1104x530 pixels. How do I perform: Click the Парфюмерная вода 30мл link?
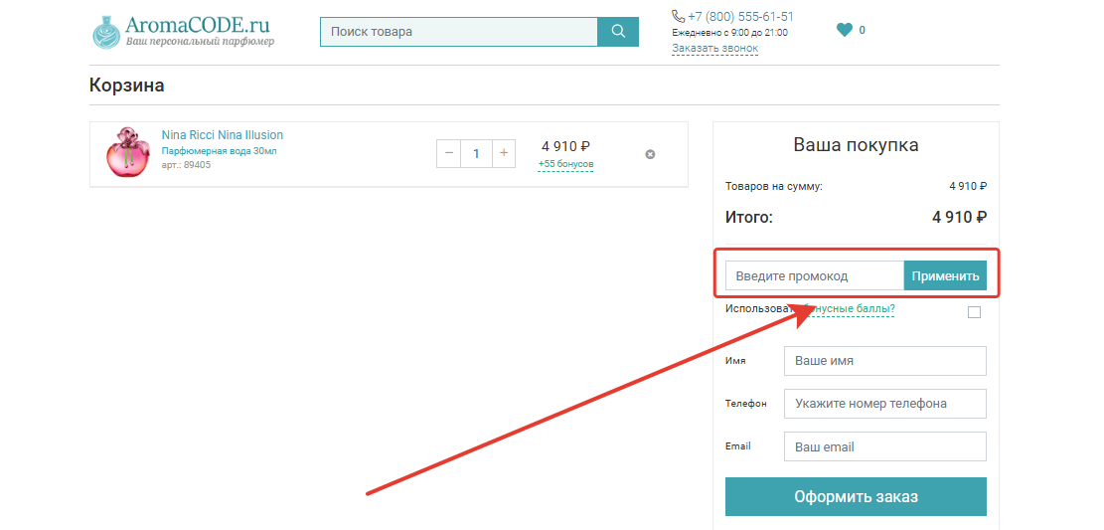pyautogui.click(x=220, y=151)
